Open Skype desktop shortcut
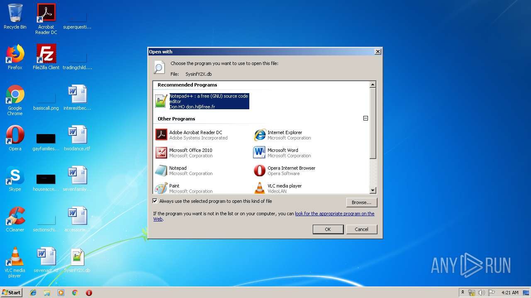Screen dimensions: 531x298 15,179
